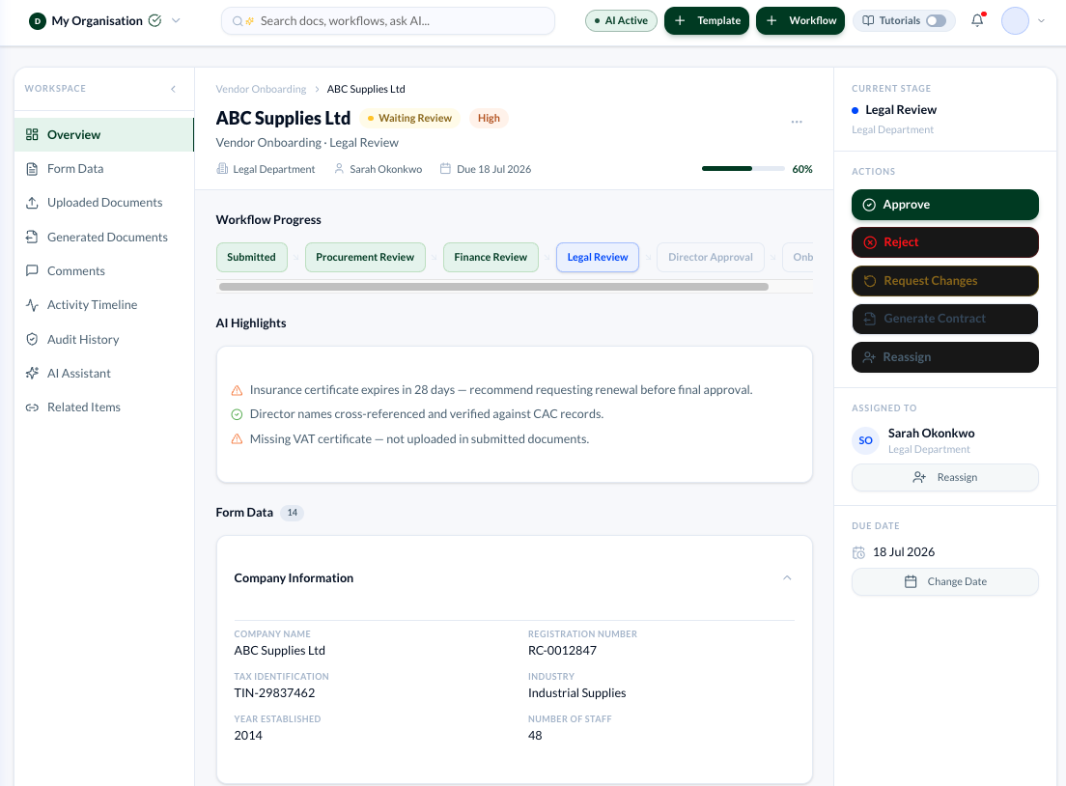Screen dimensions: 1066x786
Task: Click the dark Reassign action button
Action: point(945,357)
